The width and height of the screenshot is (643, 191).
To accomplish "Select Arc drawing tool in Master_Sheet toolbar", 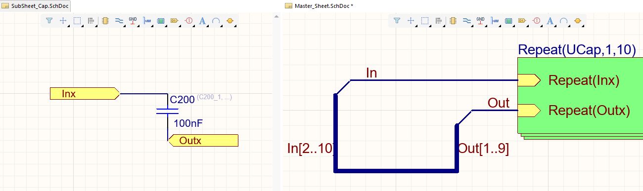I will click(x=564, y=21).
